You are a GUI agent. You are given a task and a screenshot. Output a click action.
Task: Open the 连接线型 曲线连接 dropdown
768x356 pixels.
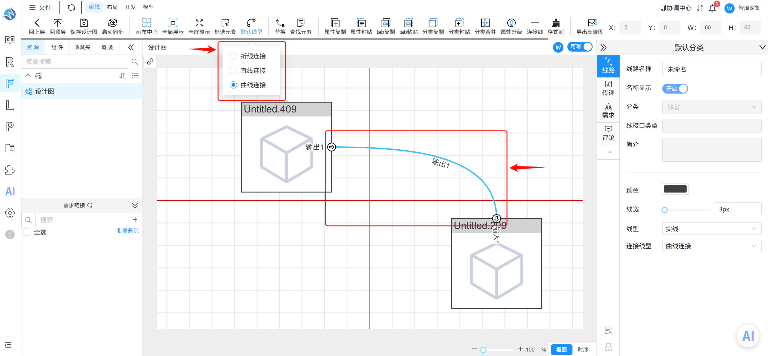[712, 246]
